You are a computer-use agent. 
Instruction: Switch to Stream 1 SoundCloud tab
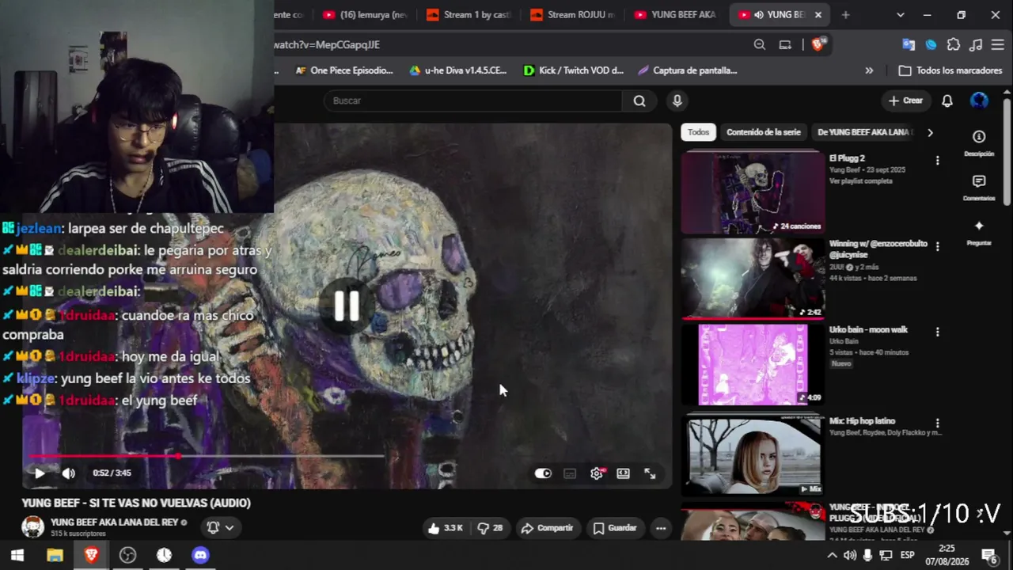point(469,14)
